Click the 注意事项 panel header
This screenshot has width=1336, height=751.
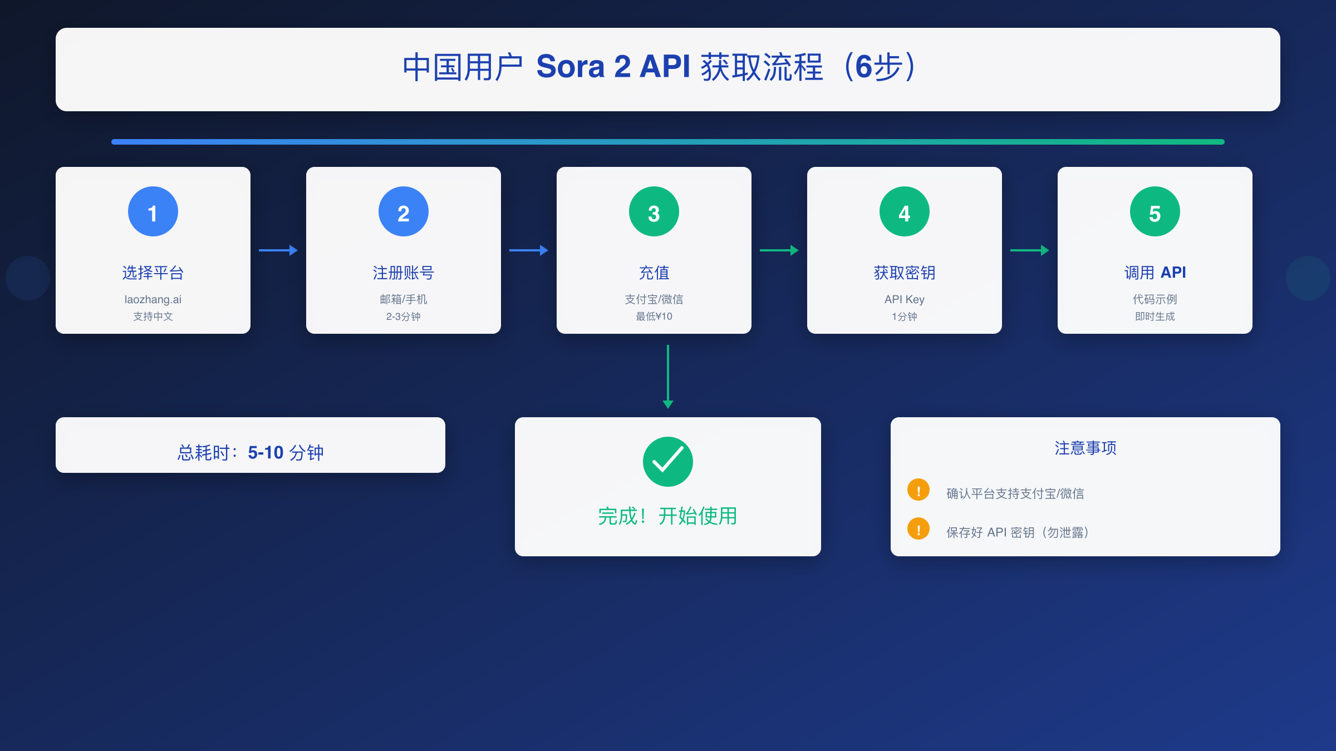pos(1084,447)
